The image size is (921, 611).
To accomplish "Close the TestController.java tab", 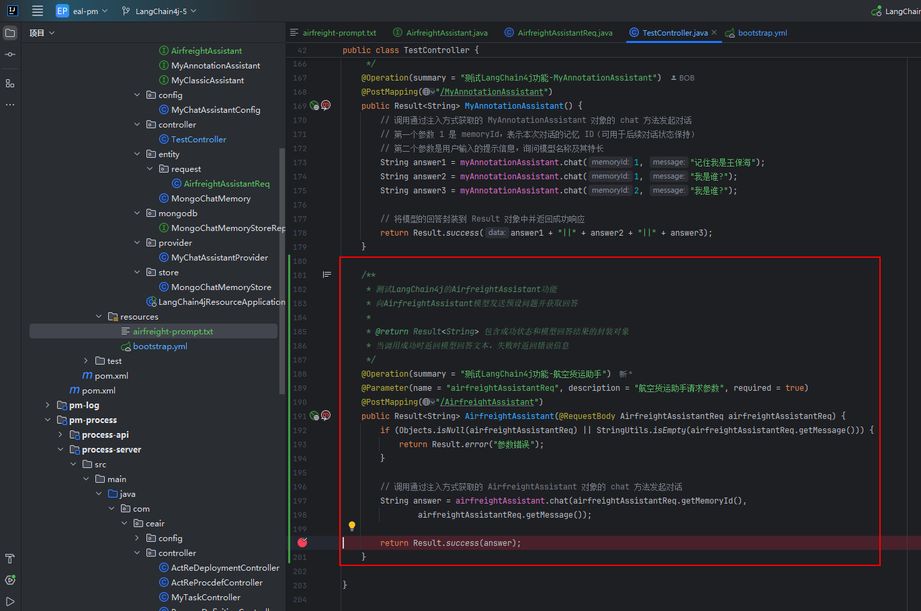I will tap(714, 32).
